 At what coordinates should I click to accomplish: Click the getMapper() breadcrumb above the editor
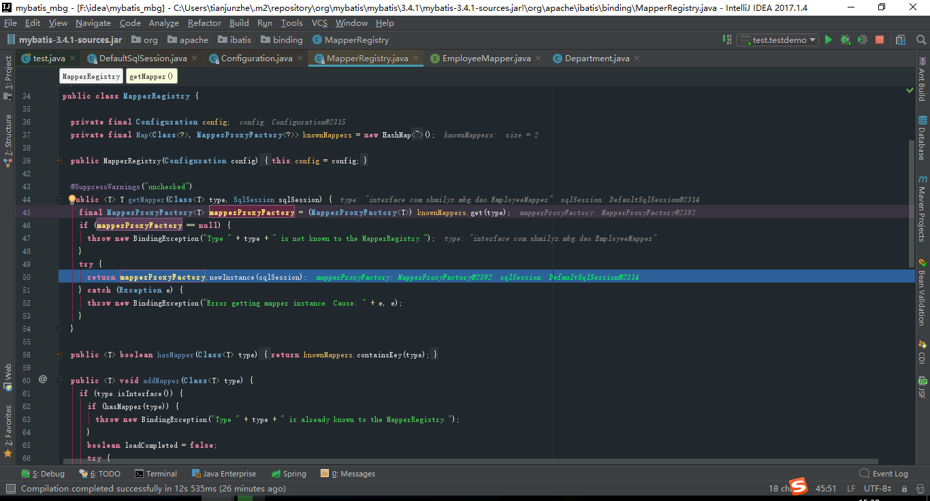click(151, 76)
